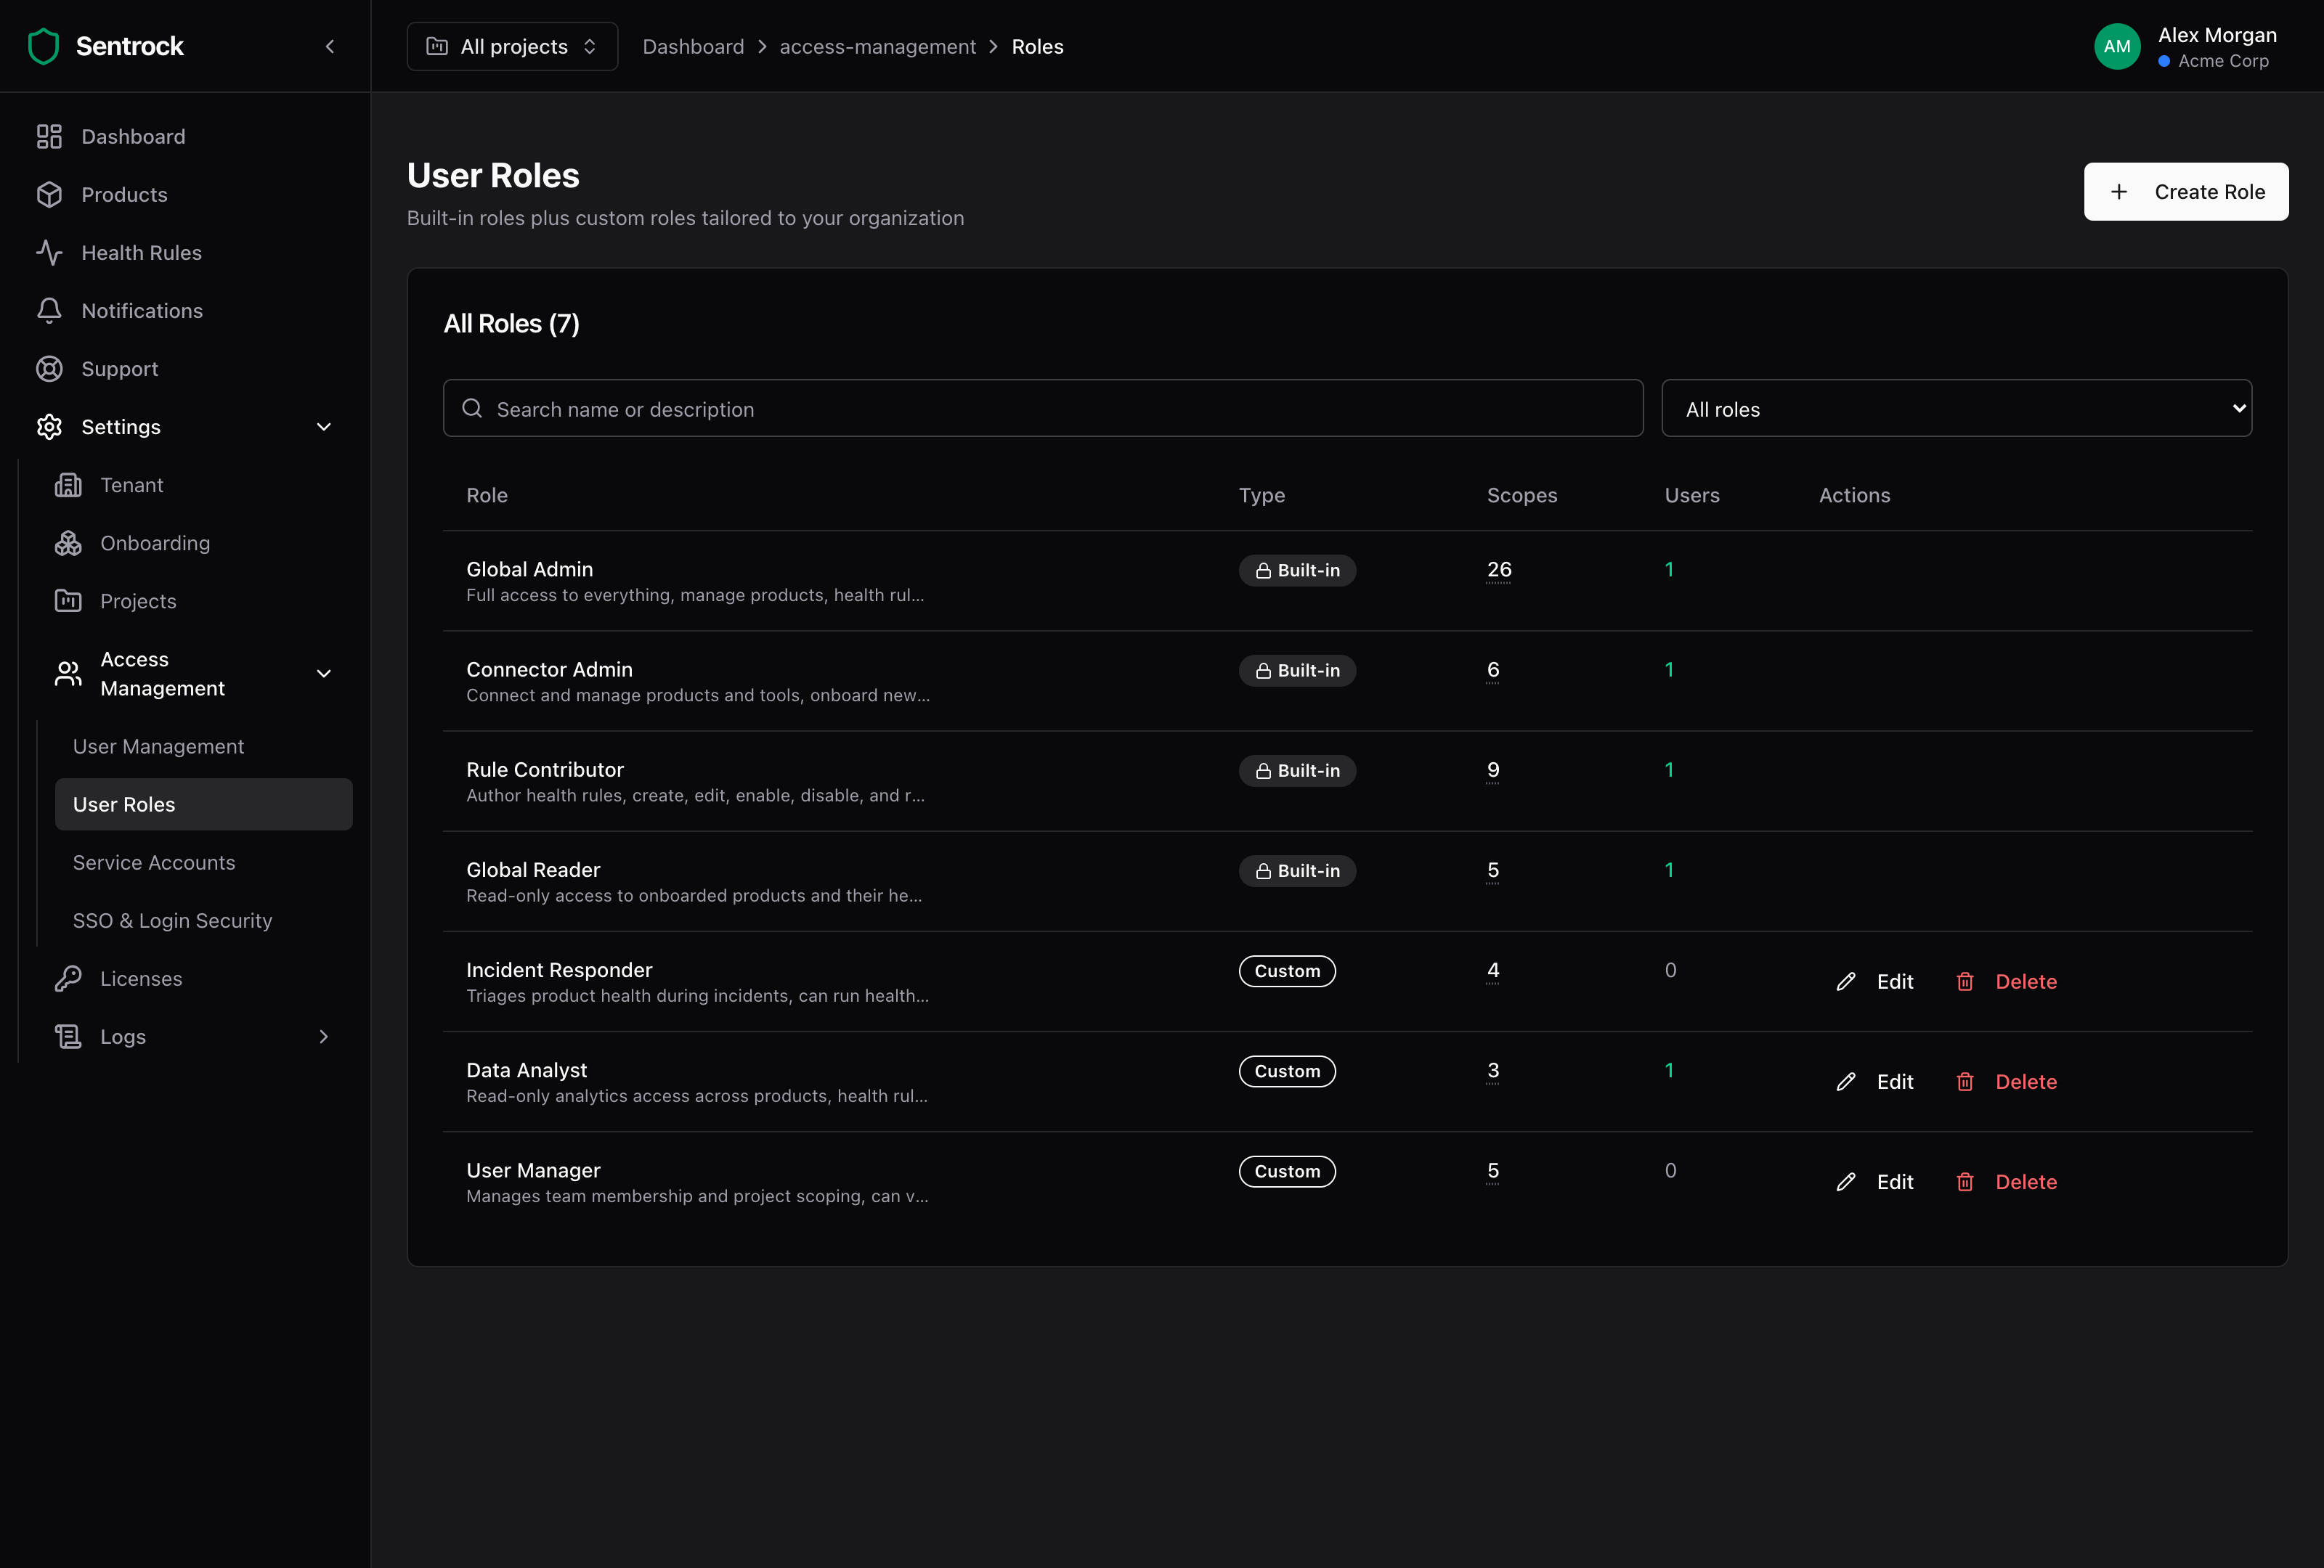This screenshot has height=1568, width=2324.
Task: Click scopes count 6 for Connector Admin
Action: tap(1493, 669)
